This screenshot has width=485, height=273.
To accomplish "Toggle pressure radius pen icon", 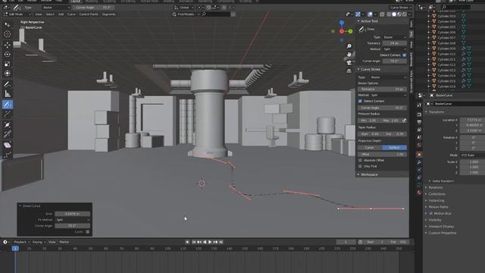I will pos(404,121).
